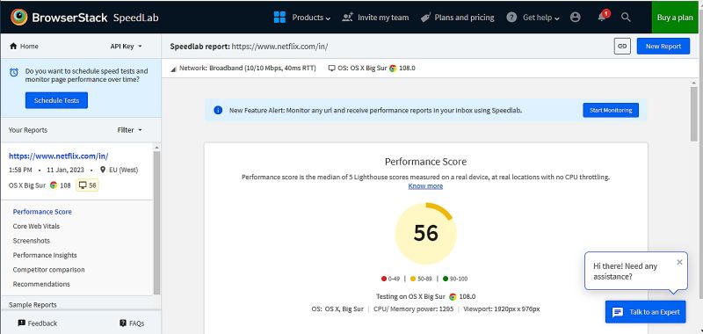Click Talk to an Expert button

[646, 312]
